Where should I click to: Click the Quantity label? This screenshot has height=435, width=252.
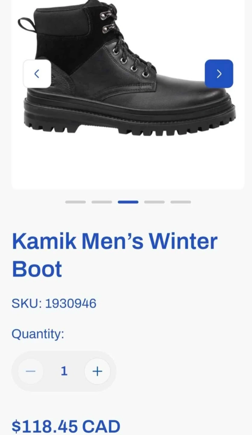tap(38, 334)
